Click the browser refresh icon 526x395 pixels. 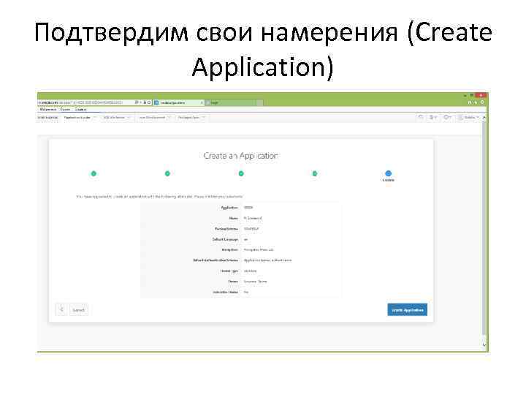pyautogui.click(x=149, y=102)
